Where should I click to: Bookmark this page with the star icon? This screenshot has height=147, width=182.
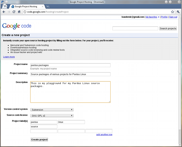pos(173,12)
